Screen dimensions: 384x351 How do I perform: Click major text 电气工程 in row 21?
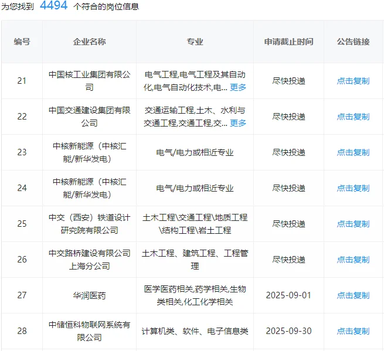tap(161, 74)
